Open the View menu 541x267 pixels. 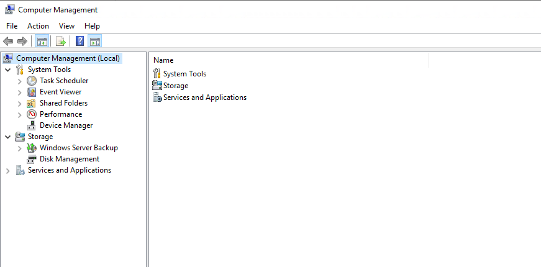click(x=66, y=26)
